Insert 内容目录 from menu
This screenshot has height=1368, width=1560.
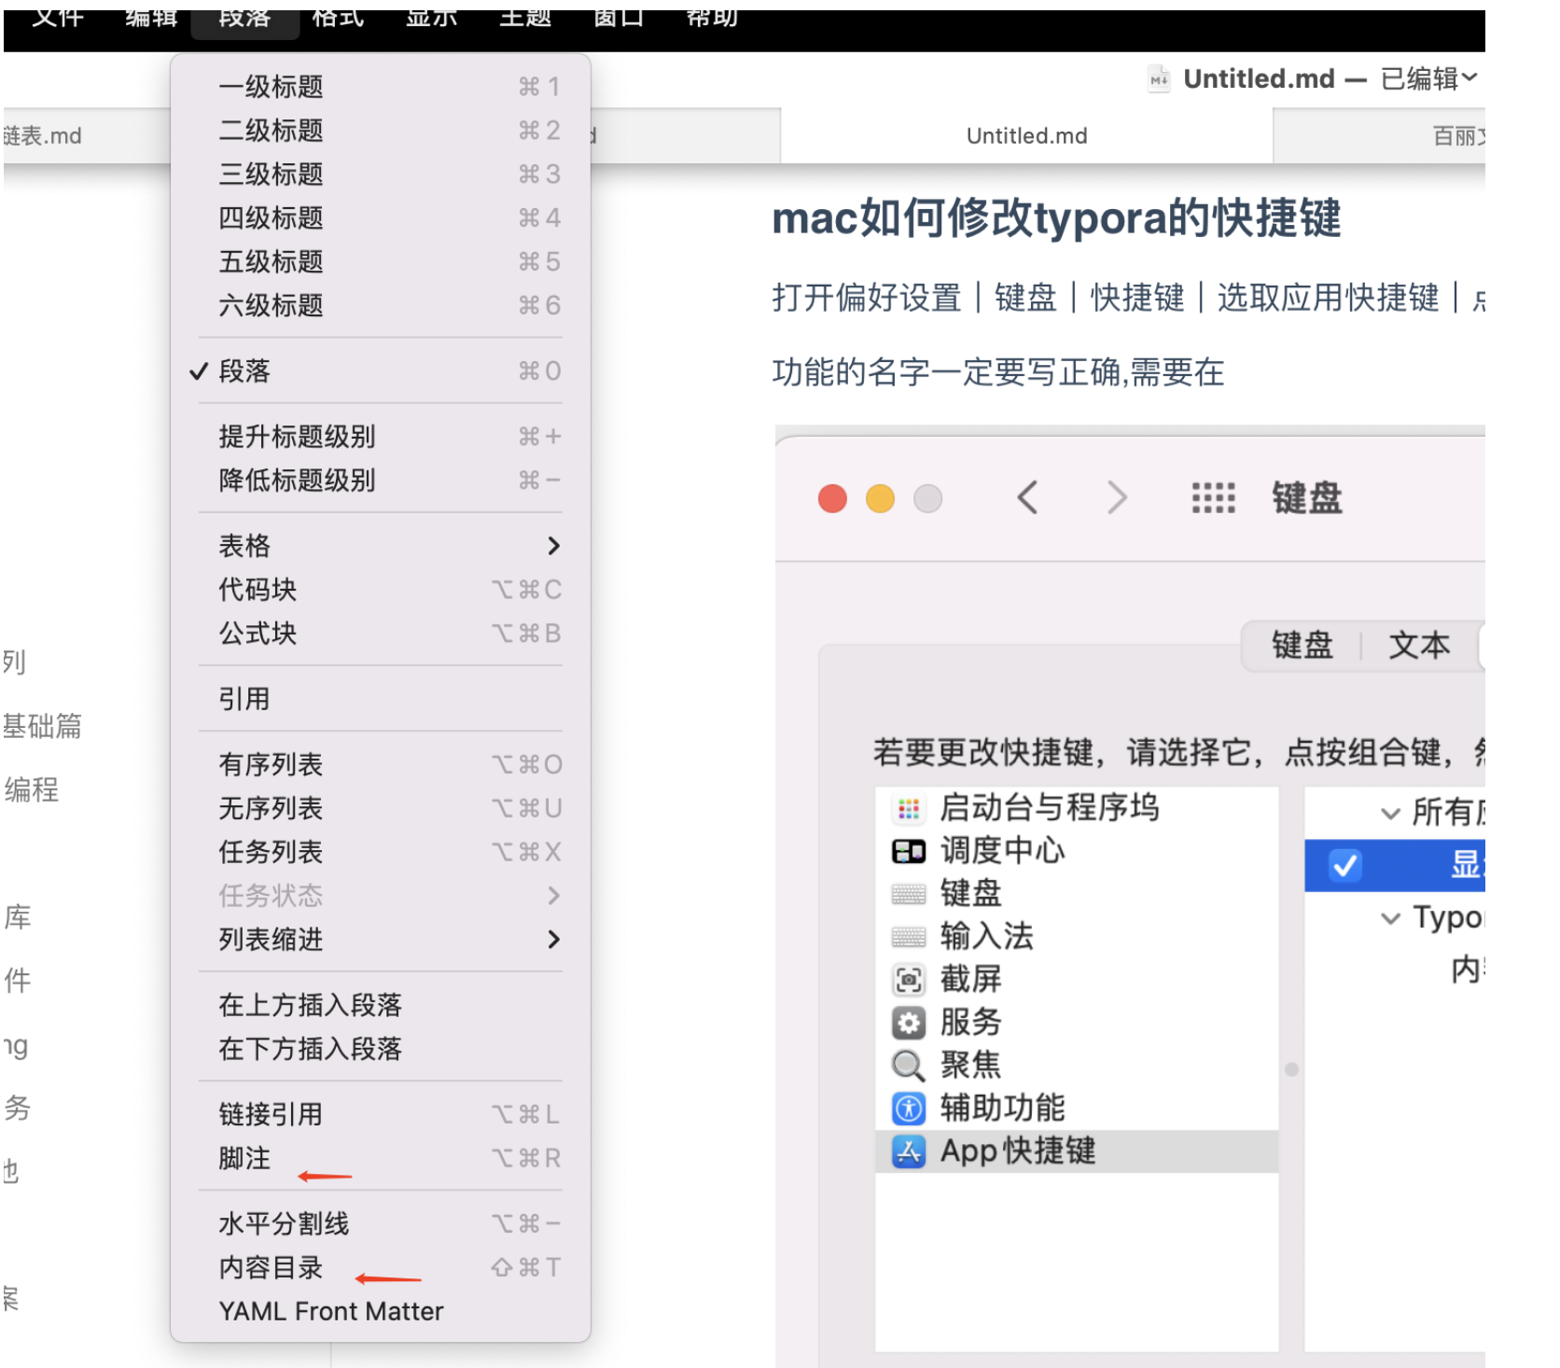click(381, 1267)
